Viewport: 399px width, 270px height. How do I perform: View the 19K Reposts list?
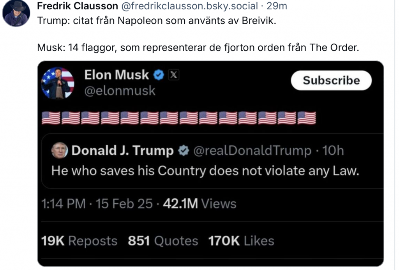click(79, 241)
